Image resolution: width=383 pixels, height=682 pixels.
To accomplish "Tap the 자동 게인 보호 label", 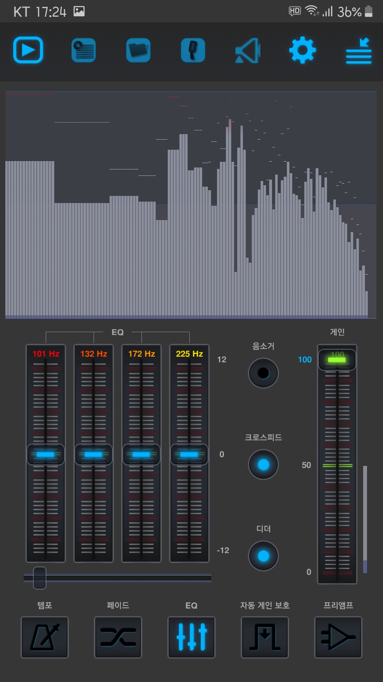I will [265, 605].
